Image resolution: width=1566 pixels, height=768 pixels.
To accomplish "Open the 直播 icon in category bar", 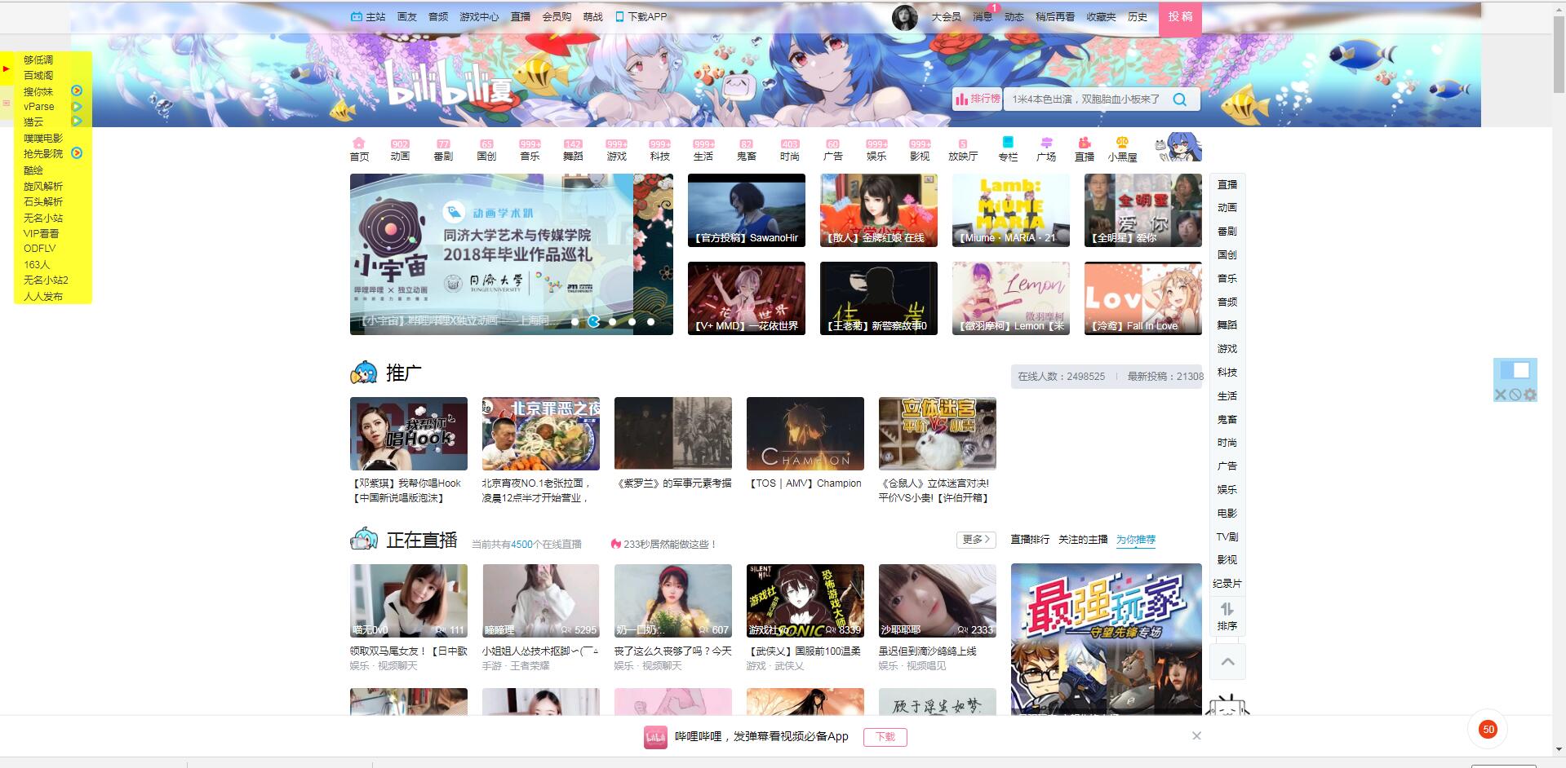I will click(1085, 149).
